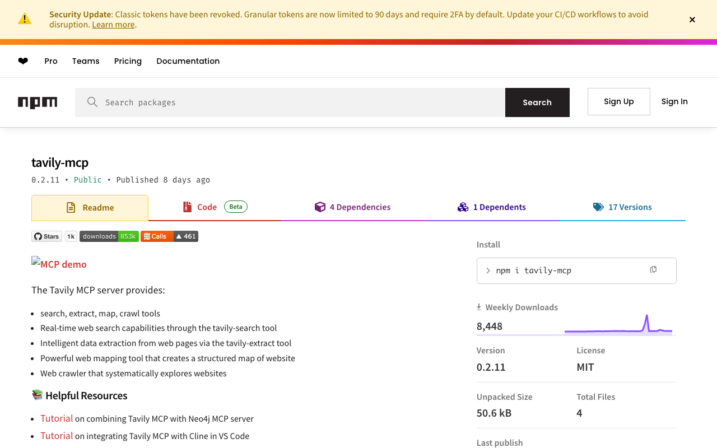717x448 pixels.
Task: Click the npm logo
Action: tap(38, 102)
